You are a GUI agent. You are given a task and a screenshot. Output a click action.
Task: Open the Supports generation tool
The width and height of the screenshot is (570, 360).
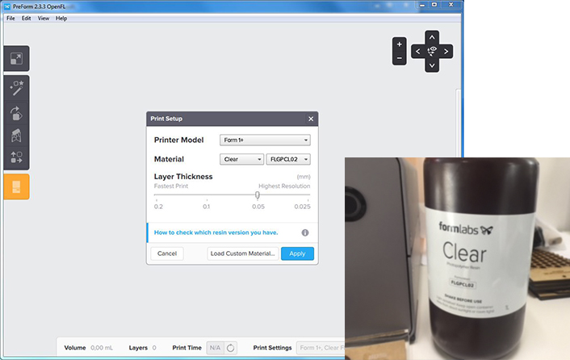pos(16,135)
